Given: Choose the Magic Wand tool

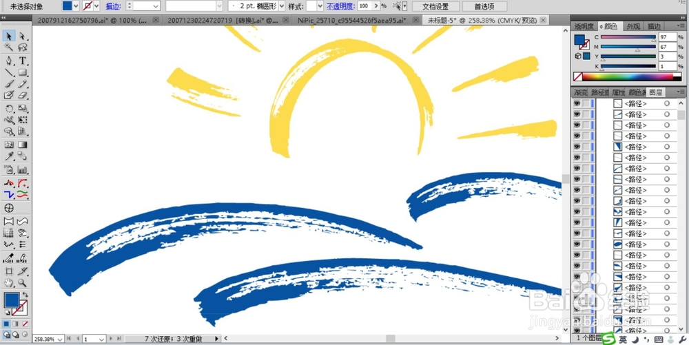Looking at the screenshot, I should click(9, 48).
